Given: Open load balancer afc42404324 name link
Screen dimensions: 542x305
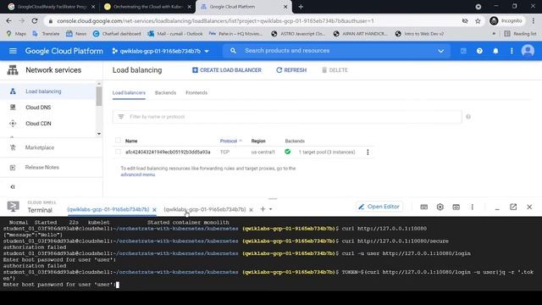Looking at the screenshot, I should (x=168, y=152).
